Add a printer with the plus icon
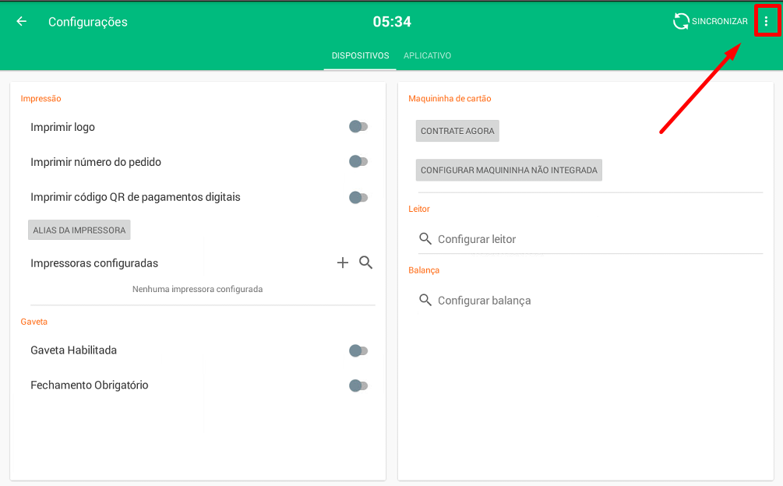Image resolution: width=783 pixels, height=486 pixels. click(x=343, y=262)
